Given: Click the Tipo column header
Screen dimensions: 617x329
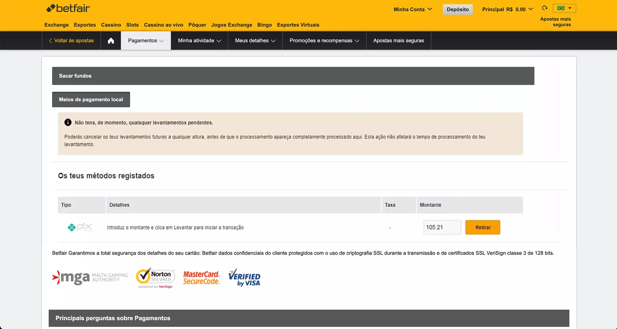Looking at the screenshot, I should [x=82, y=205].
